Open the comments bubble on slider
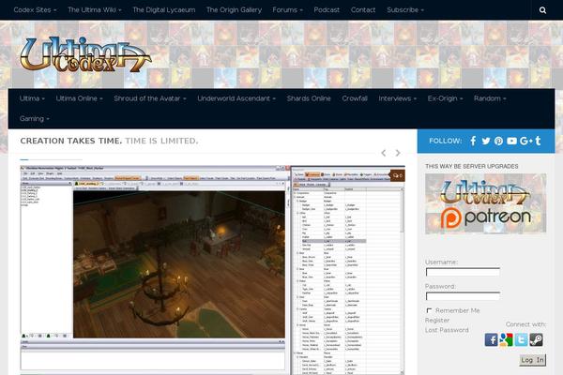Image resolution: width=563 pixels, height=375 pixels. point(398,175)
